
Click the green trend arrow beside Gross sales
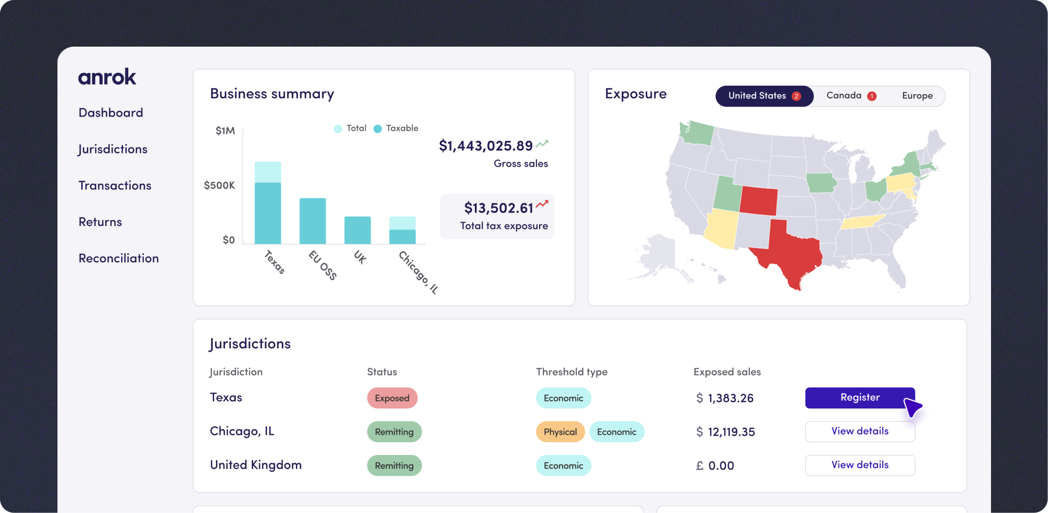[542, 144]
